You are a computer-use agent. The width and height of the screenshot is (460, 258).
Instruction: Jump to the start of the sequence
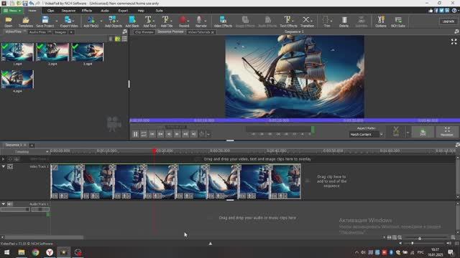coord(152,134)
